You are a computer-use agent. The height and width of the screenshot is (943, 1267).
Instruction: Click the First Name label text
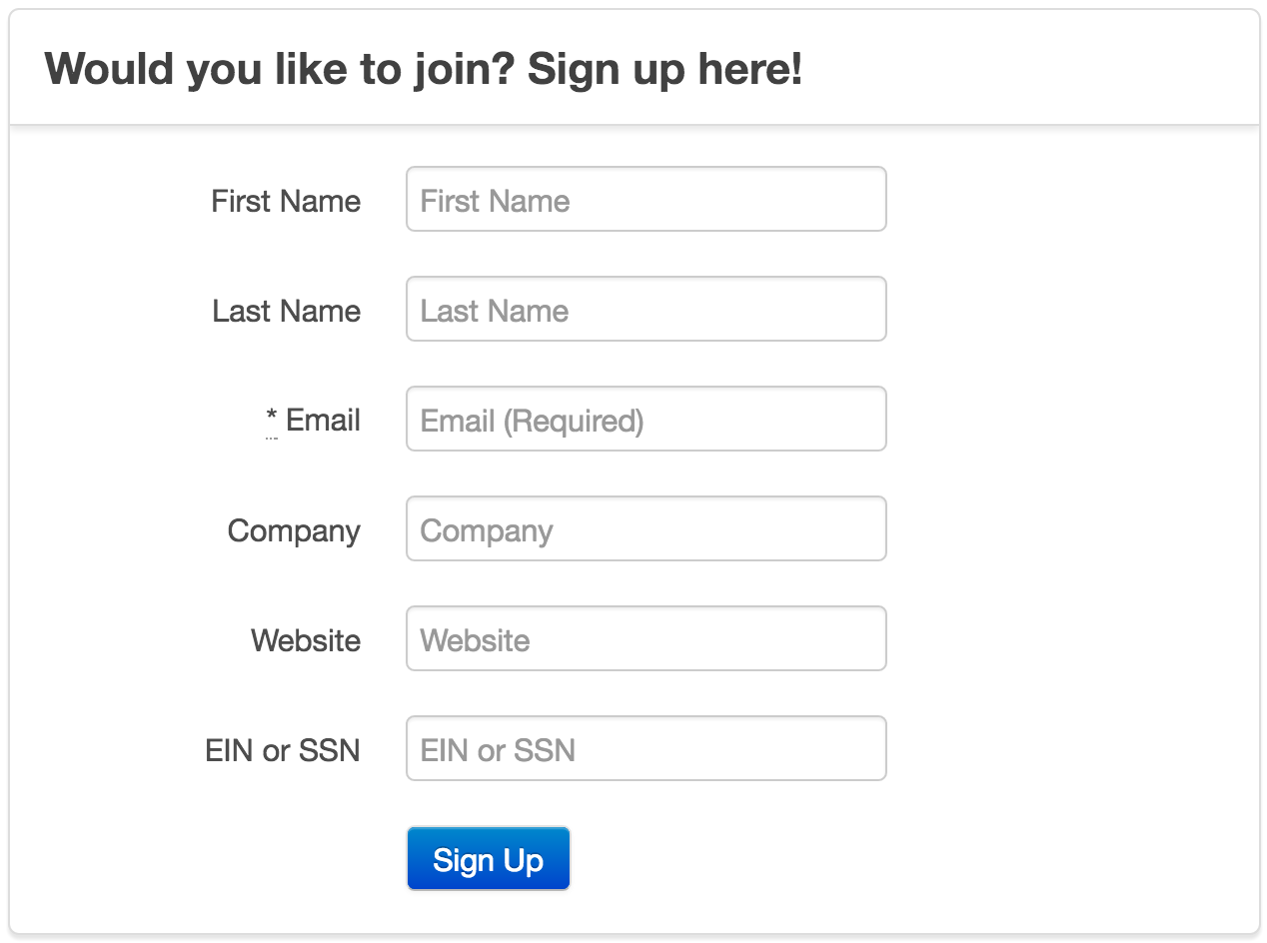click(286, 201)
